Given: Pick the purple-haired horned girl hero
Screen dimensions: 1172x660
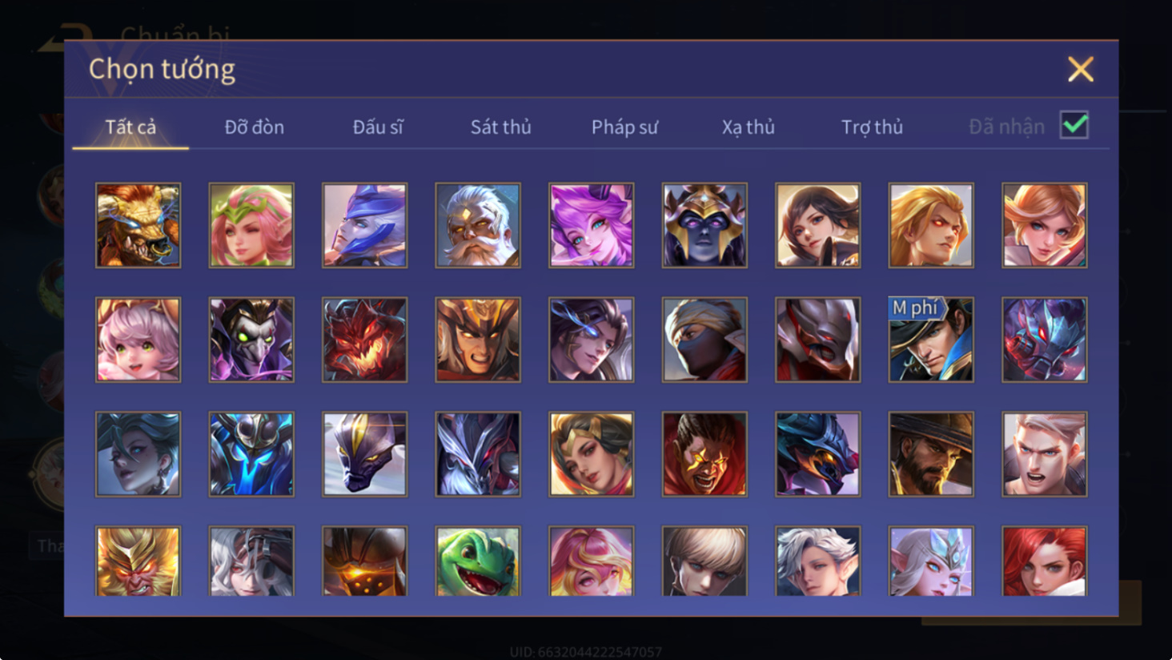Looking at the screenshot, I should (591, 225).
